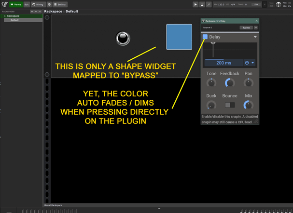The height and width of the screenshot is (213, 293).
Task: Click the blue shape widget square
Action: coord(179,37)
